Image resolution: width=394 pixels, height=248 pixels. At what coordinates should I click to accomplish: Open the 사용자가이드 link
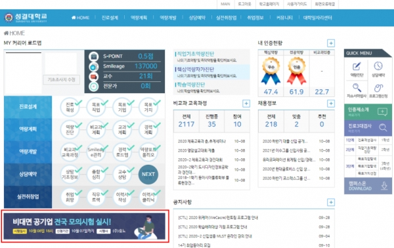tap(297, 4)
